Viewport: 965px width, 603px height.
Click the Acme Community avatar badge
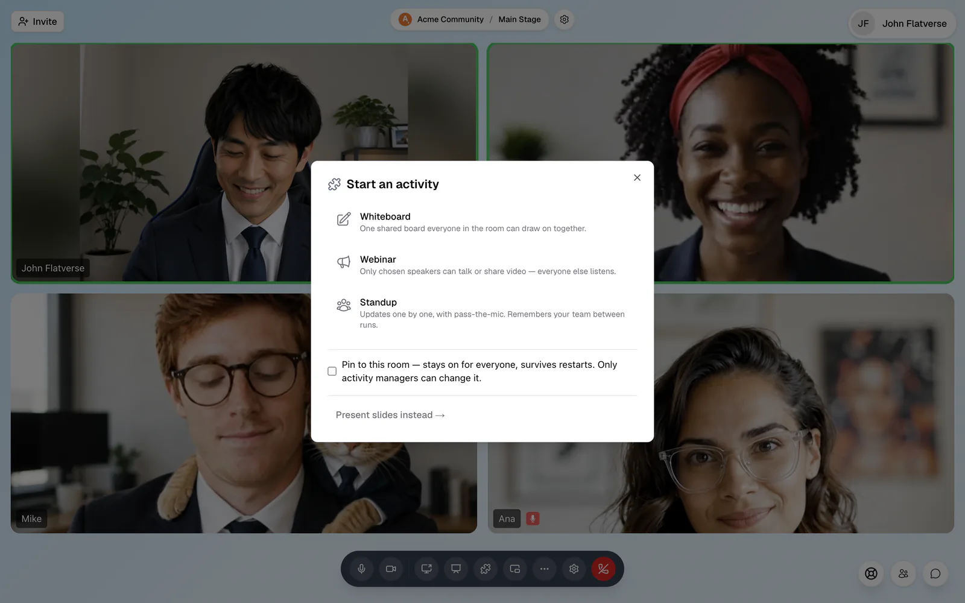click(x=405, y=19)
